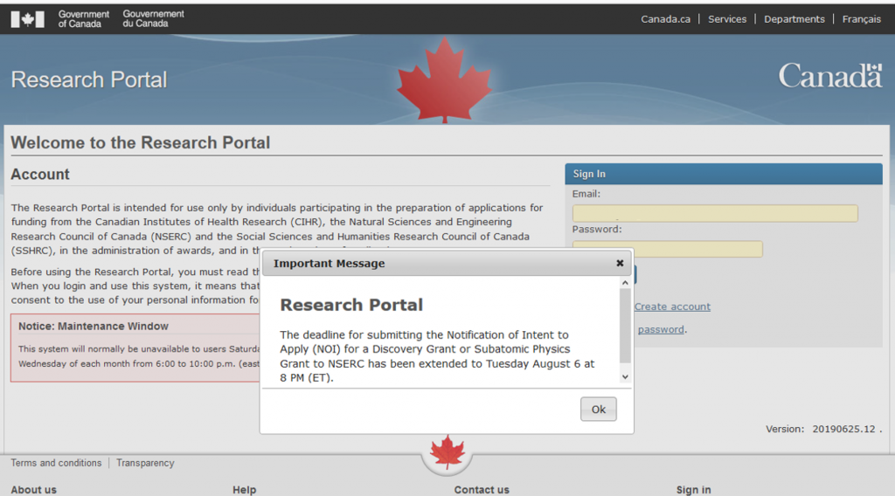The width and height of the screenshot is (895, 496).
Task: Click the footer maple leaf icon
Action: 447,453
